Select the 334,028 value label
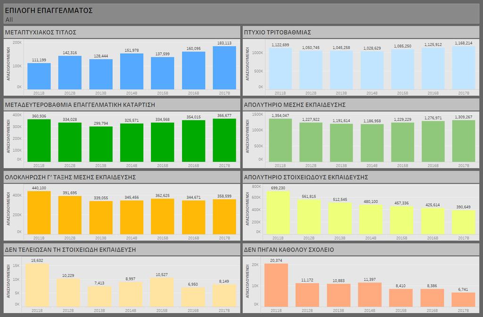Viewport: 483px width, 317px height. (x=70, y=119)
